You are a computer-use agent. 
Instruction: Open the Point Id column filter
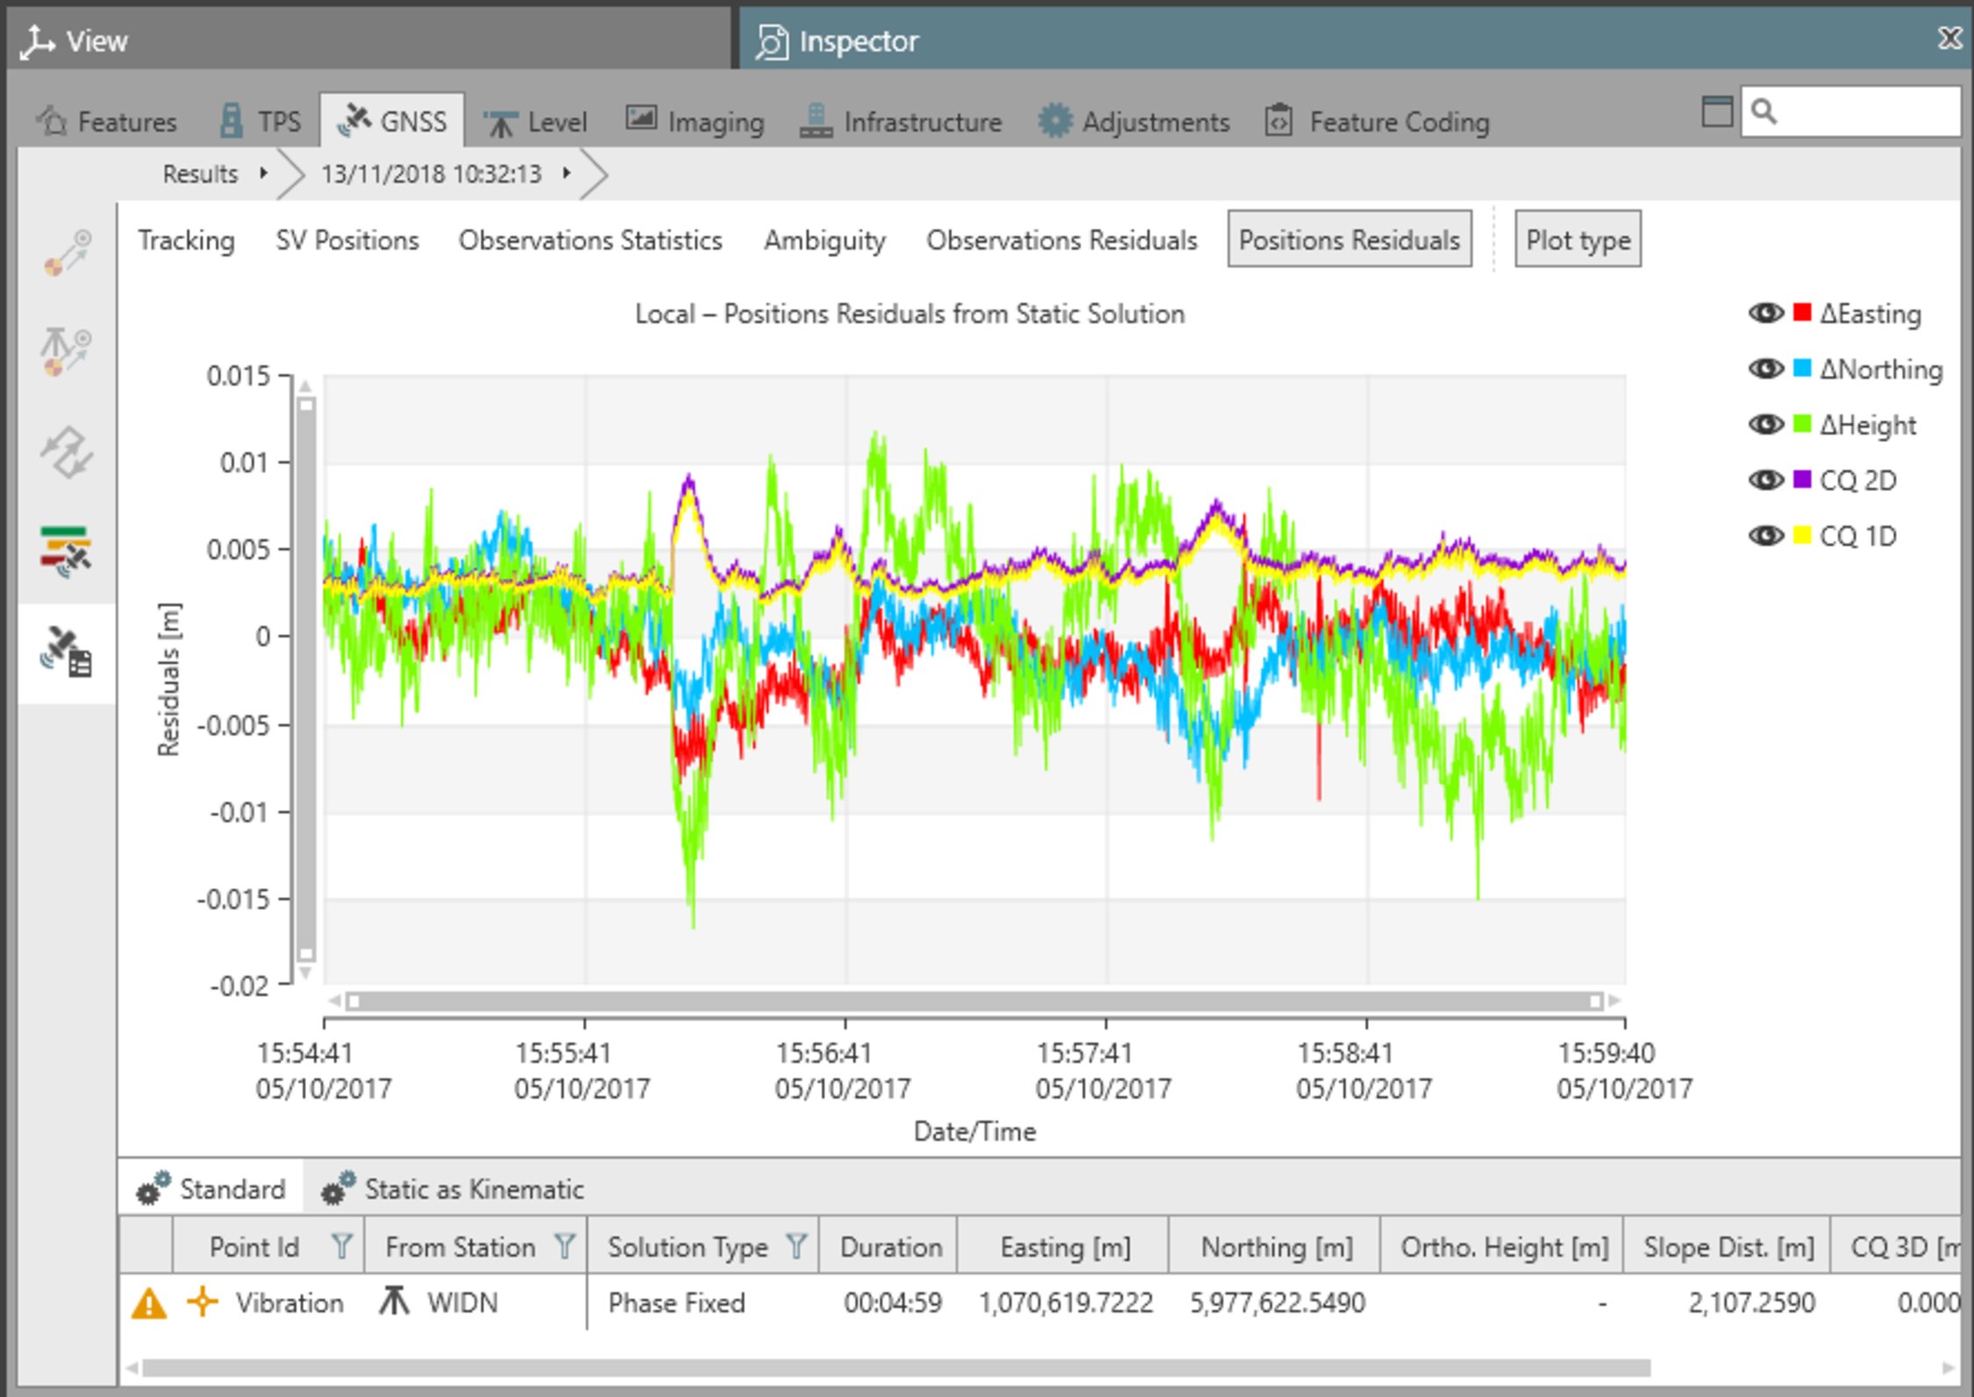pyautogui.click(x=341, y=1246)
